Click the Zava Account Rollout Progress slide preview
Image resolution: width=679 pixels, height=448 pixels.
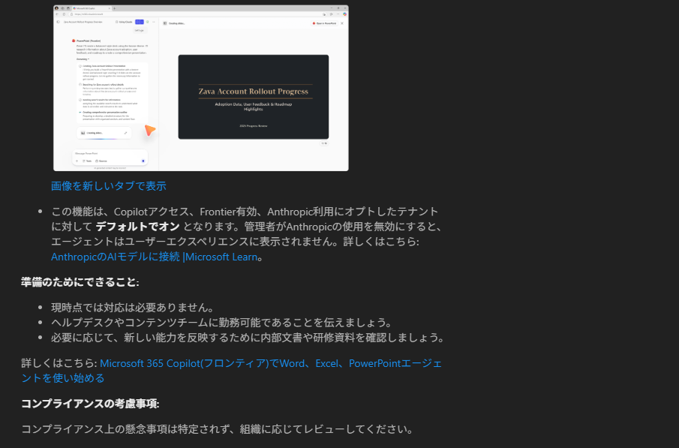pyautogui.click(x=253, y=97)
